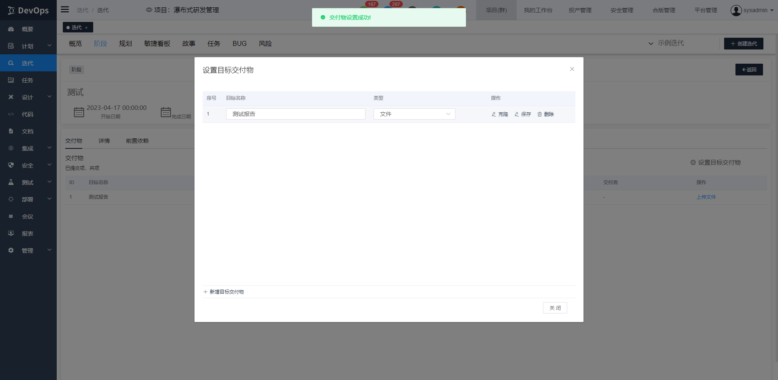Click the 目标名称 input with 测试报告
The height and width of the screenshot is (380, 778).
pyautogui.click(x=296, y=114)
